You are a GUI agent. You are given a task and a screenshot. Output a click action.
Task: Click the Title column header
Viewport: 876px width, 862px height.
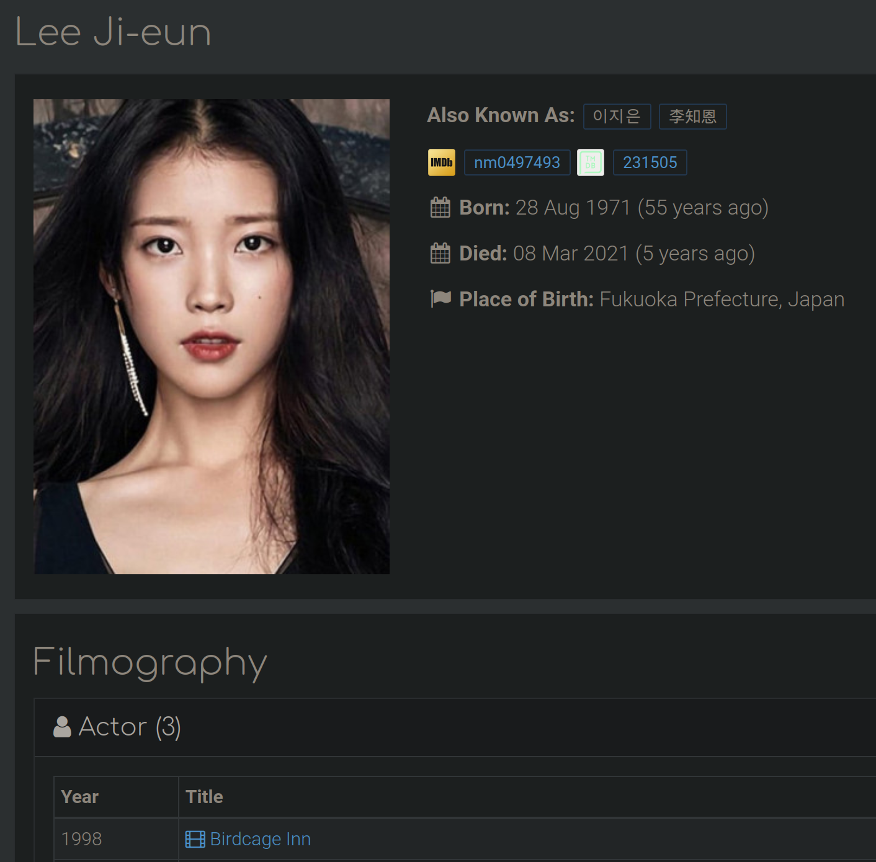coord(527,797)
